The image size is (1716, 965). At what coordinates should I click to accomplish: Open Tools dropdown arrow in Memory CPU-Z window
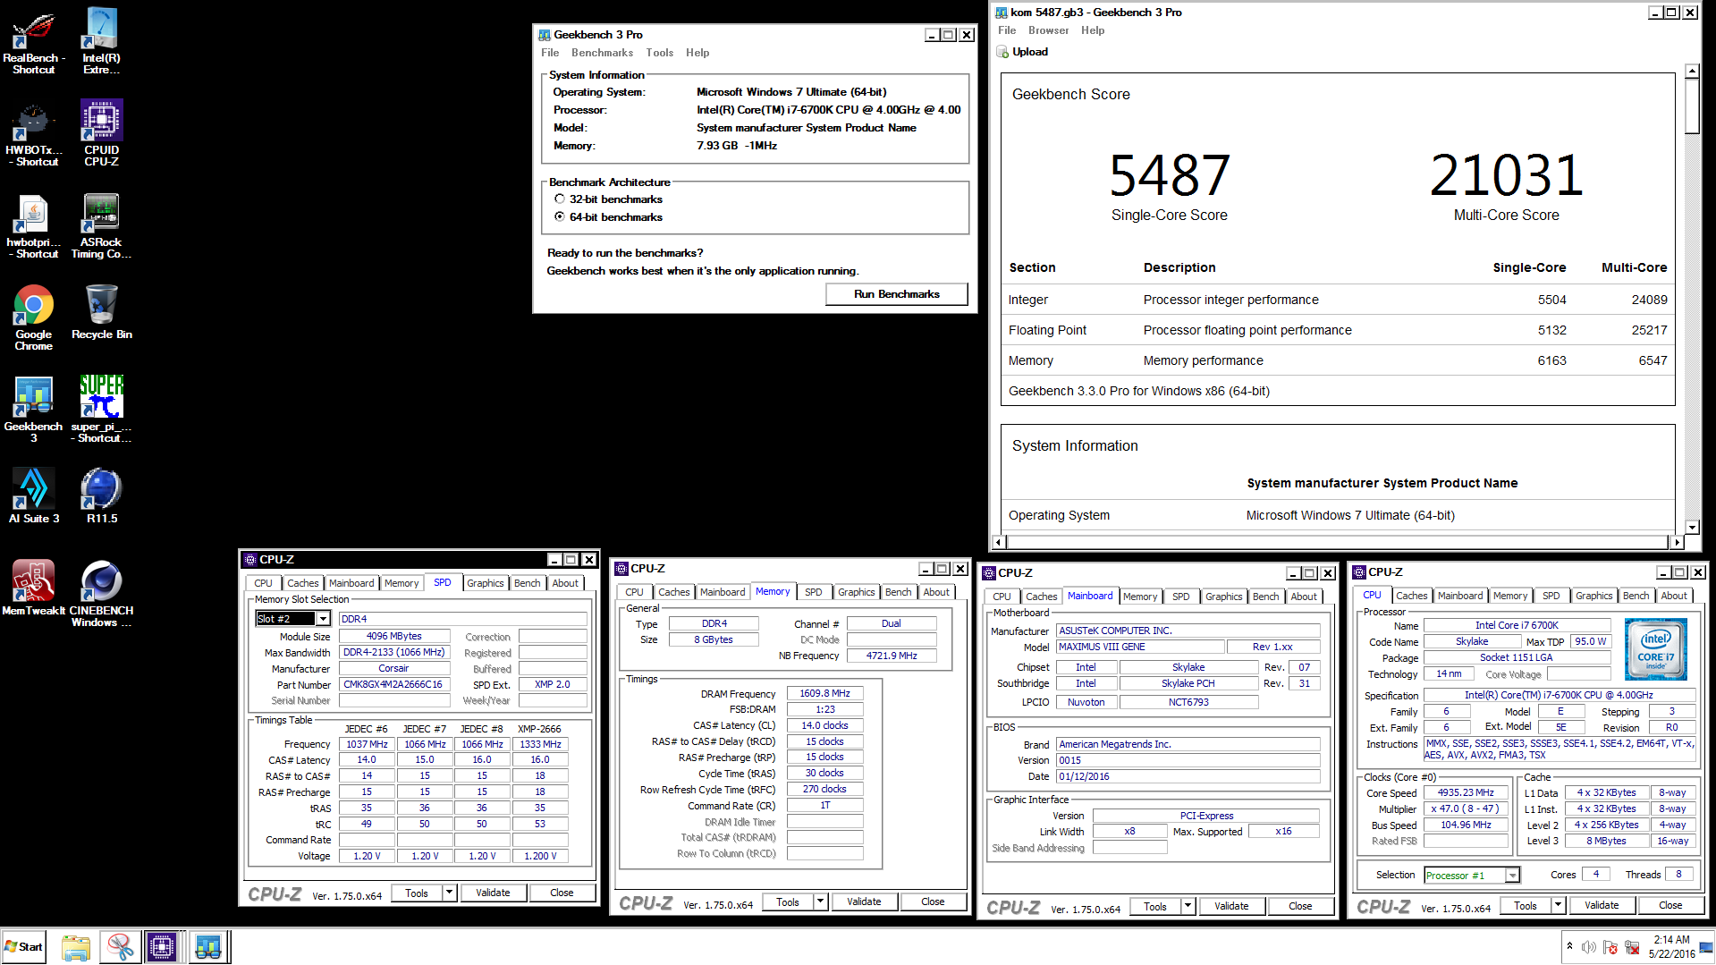pos(821,902)
